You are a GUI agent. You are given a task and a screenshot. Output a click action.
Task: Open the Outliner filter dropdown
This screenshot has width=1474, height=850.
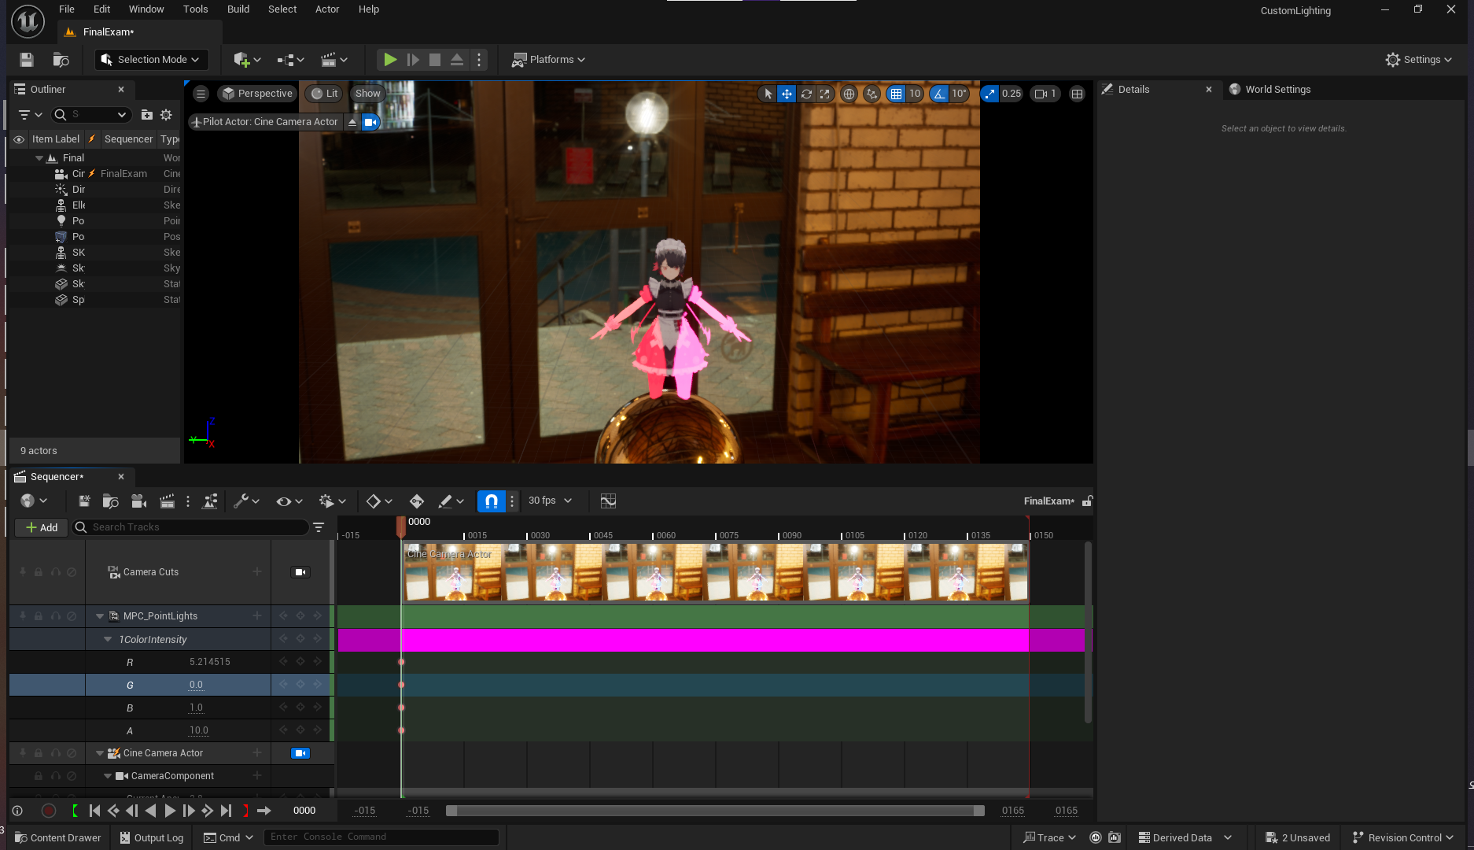(x=30, y=115)
